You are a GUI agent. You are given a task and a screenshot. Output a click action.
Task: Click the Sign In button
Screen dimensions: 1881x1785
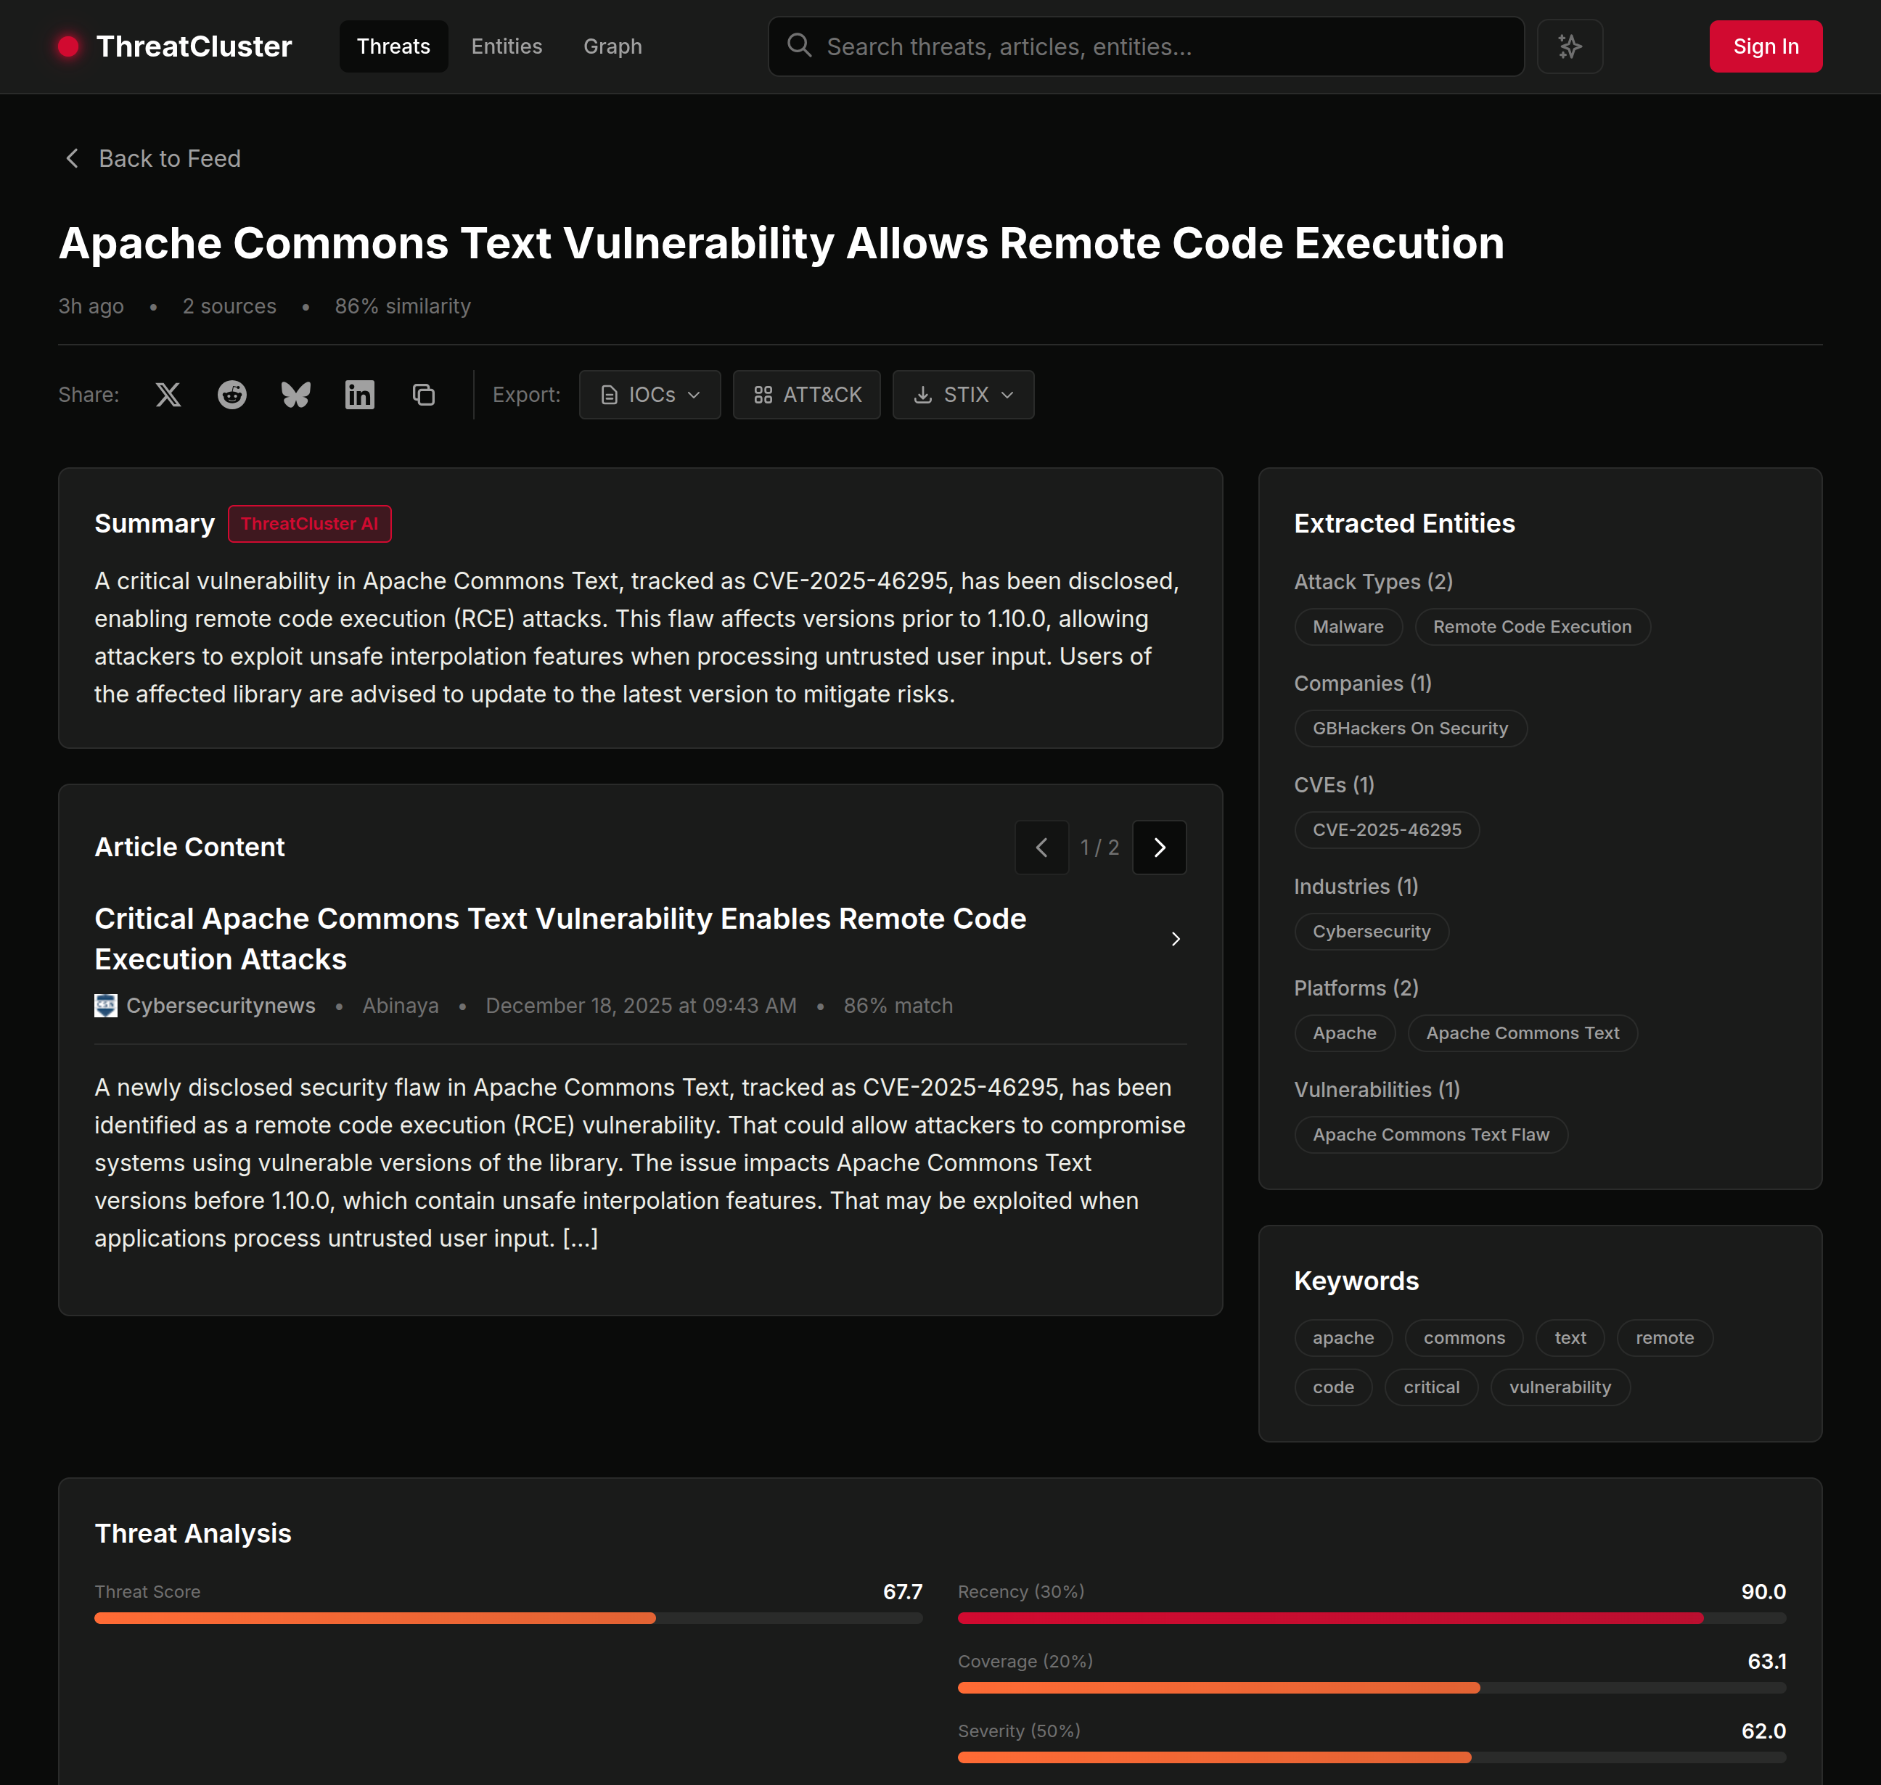click(1765, 46)
